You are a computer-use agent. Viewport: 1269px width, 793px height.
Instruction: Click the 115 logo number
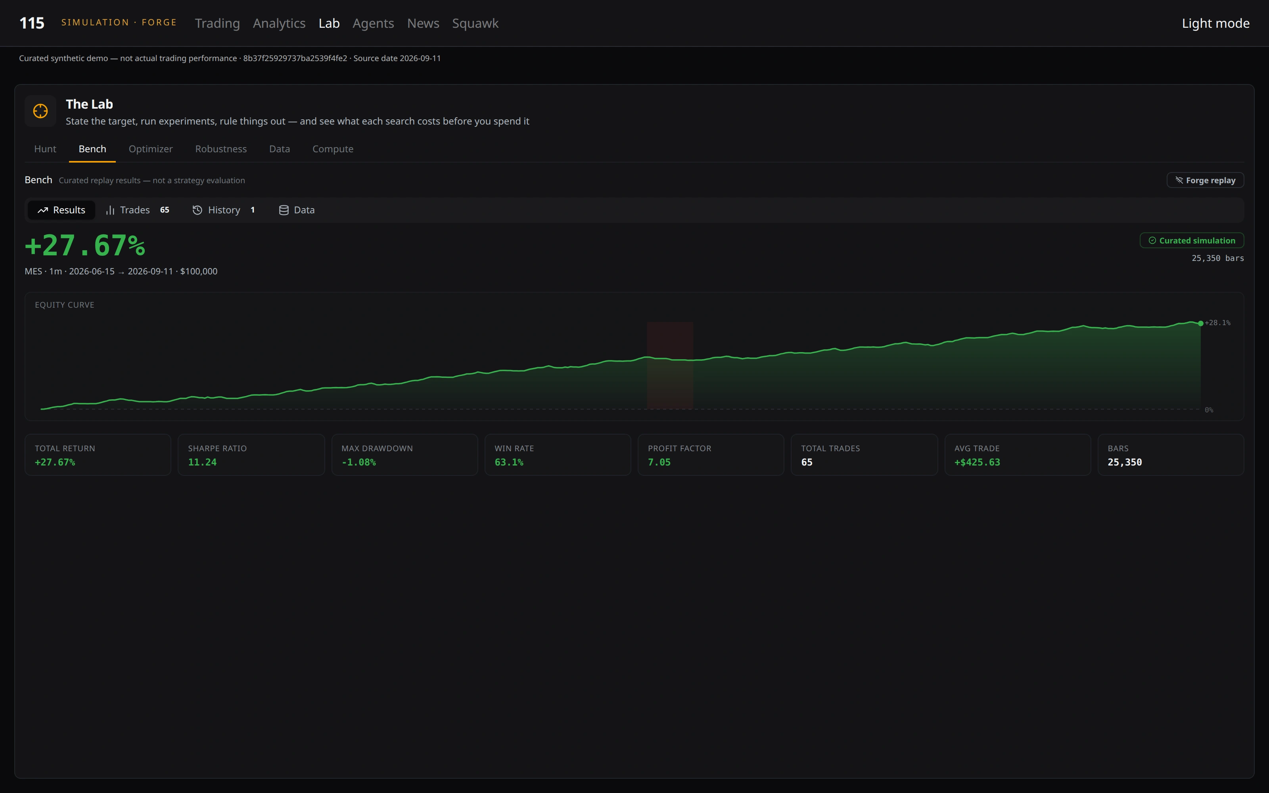click(x=31, y=23)
